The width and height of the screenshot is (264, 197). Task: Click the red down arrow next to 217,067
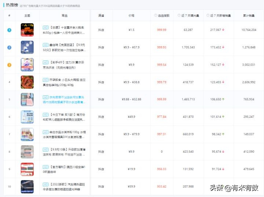click(223, 30)
